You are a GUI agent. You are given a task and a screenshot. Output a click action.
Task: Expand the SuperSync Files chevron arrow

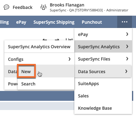pos(127,59)
